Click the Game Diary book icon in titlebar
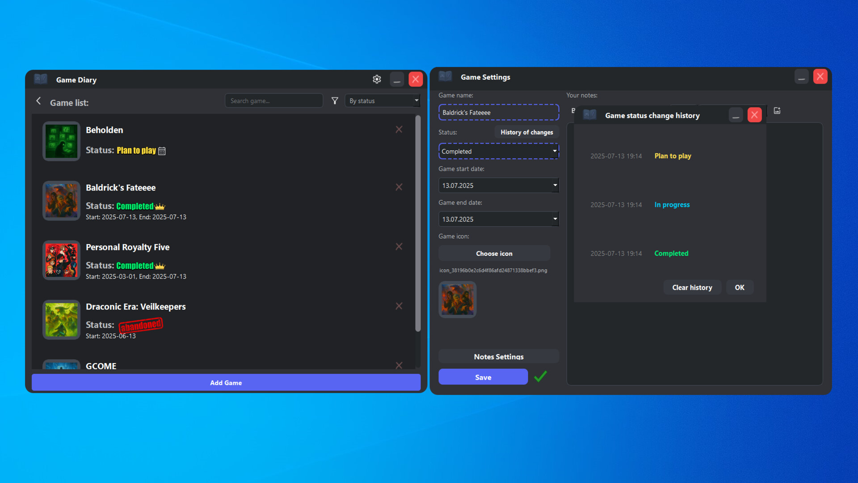Viewport: 858px width, 483px height. click(x=41, y=79)
